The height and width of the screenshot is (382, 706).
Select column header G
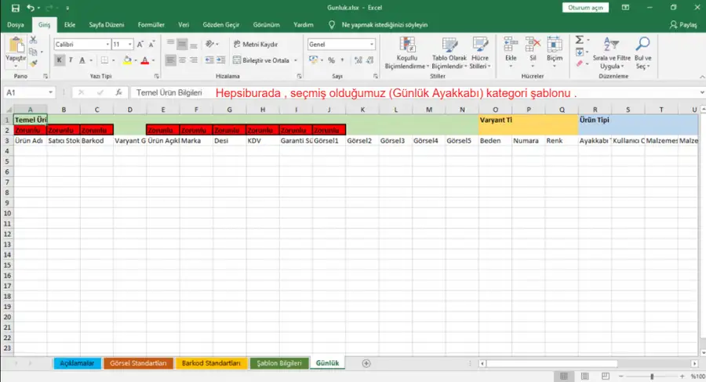tap(229, 110)
